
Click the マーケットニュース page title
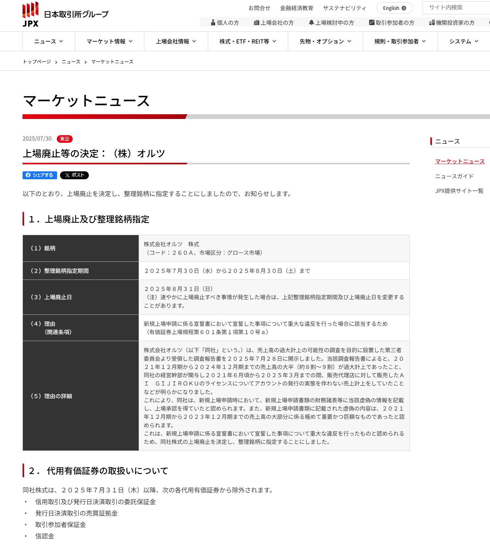coord(86,101)
